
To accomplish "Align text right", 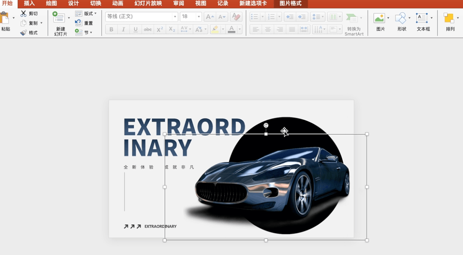I will 280,29.
